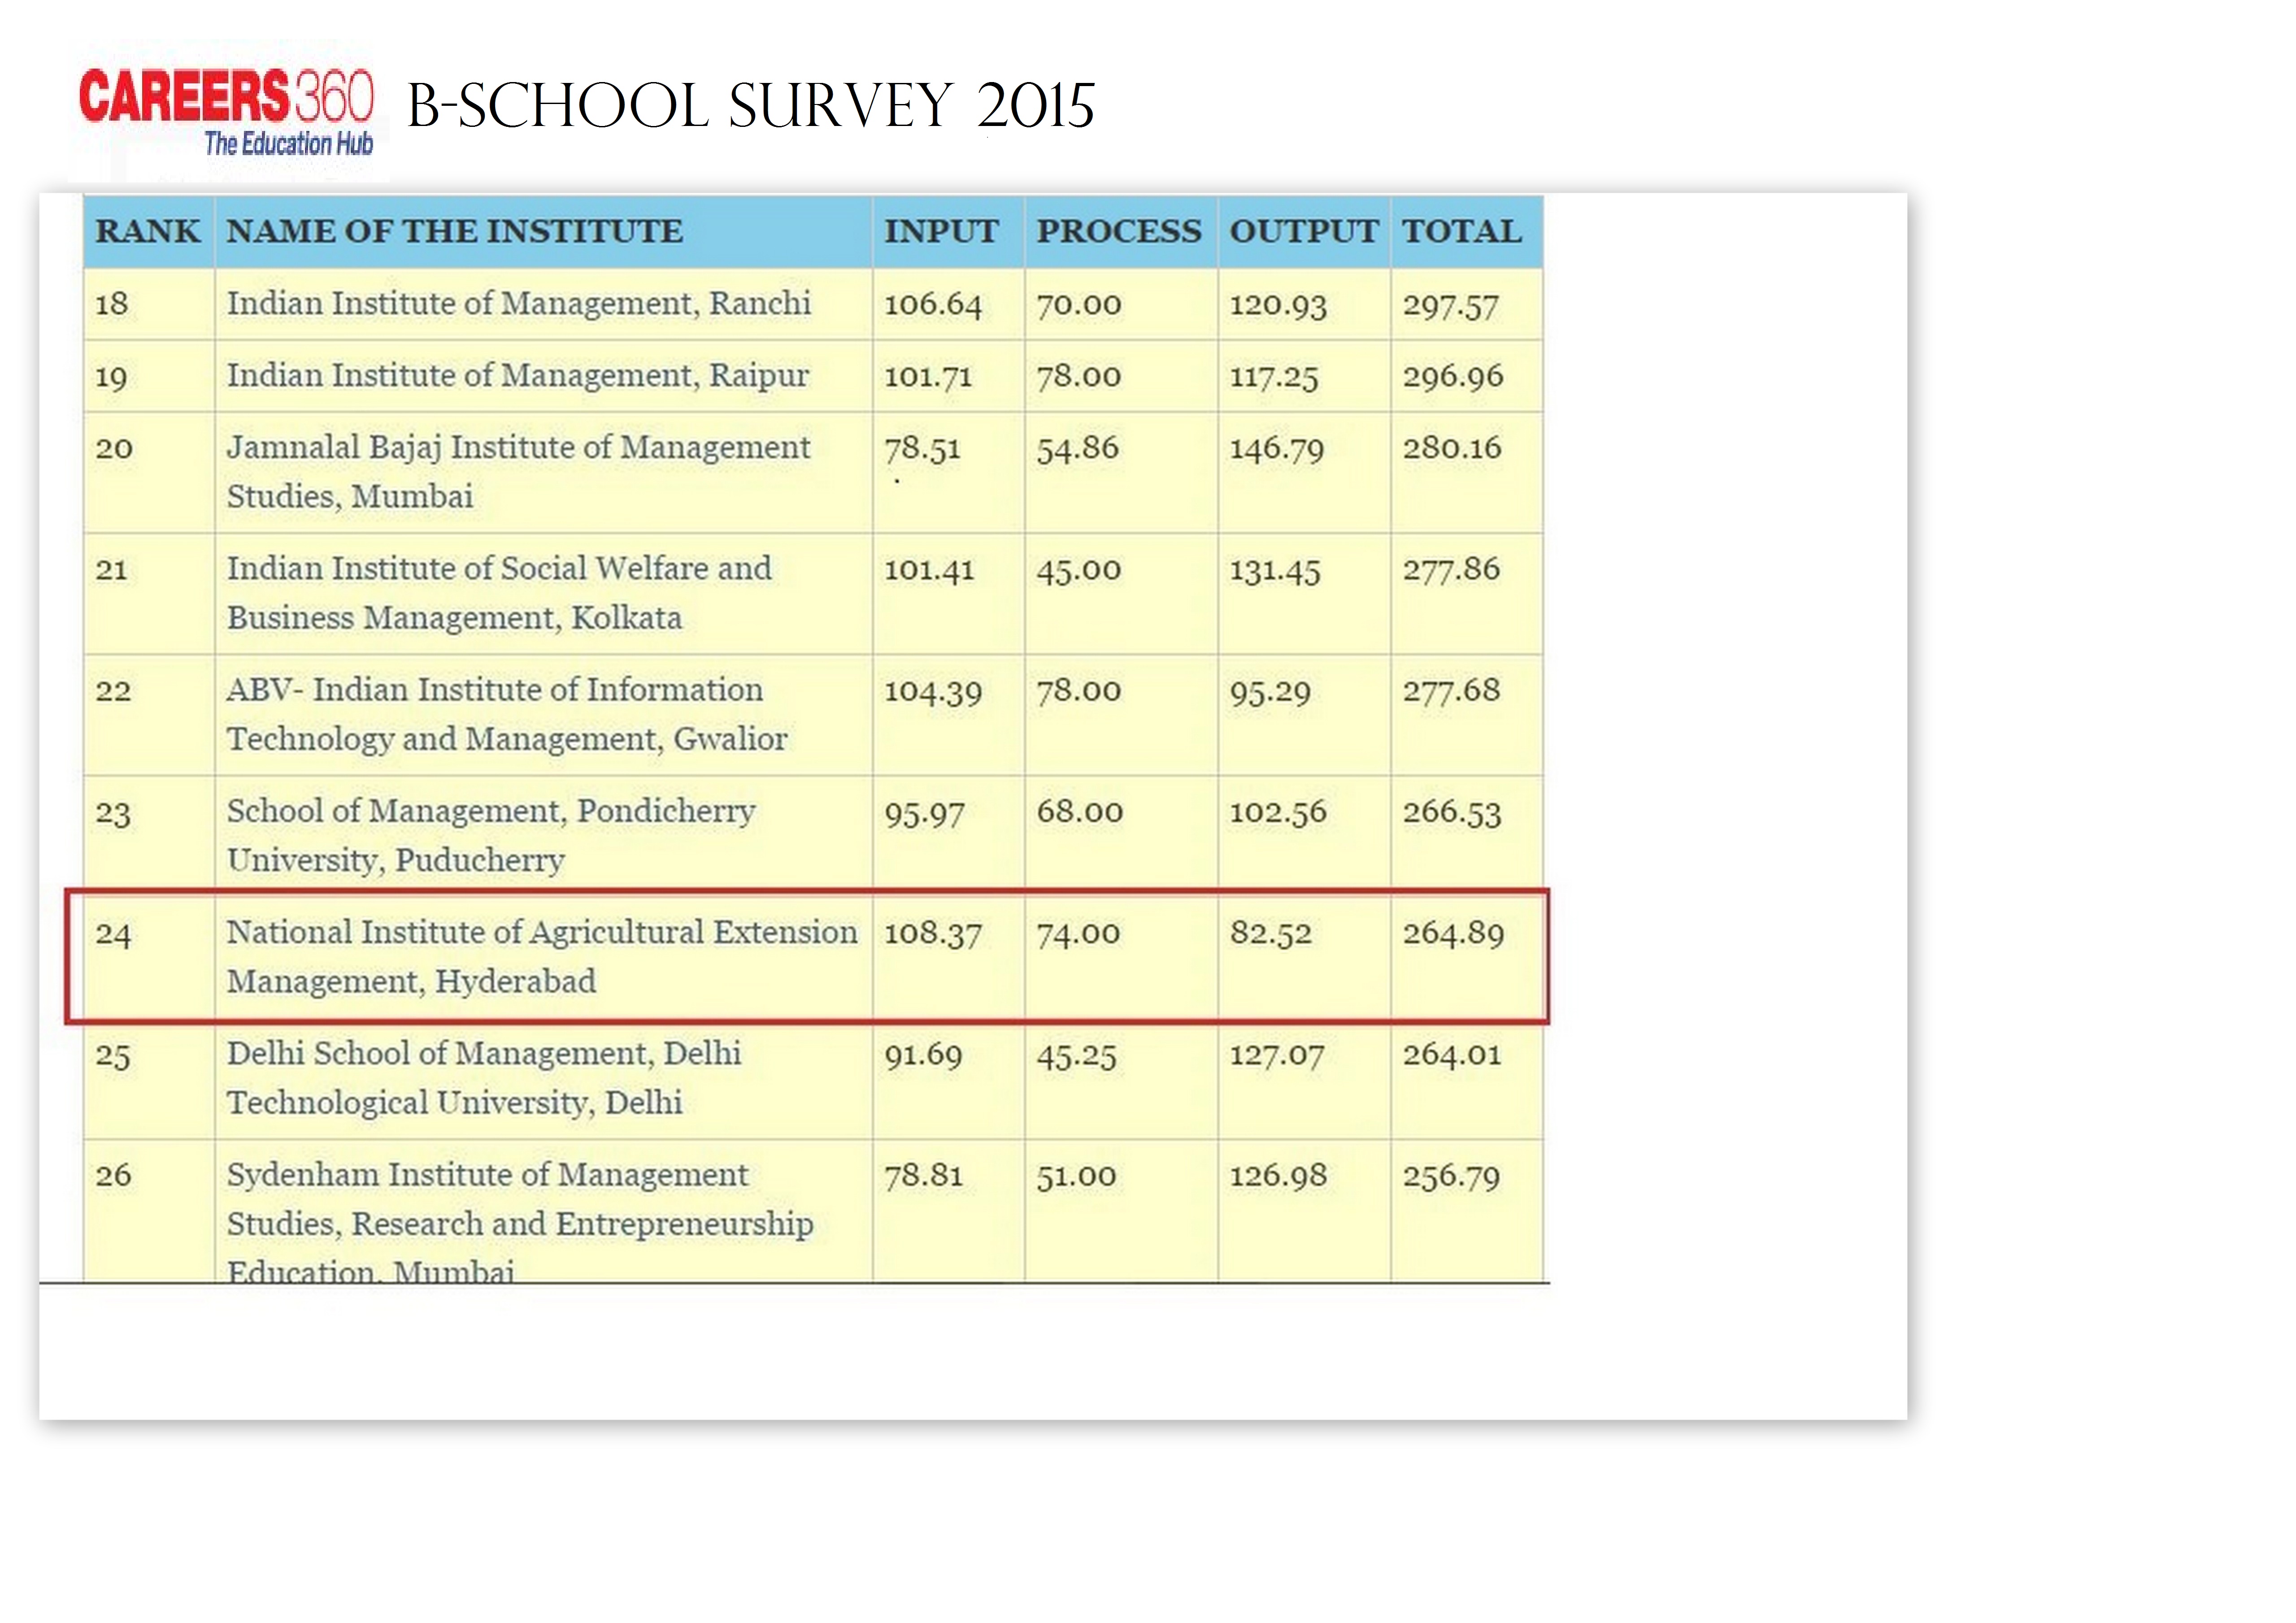Click input value 78.51
The width and height of the screenshot is (2296, 1623).
pyautogui.click(x=922, y=449)
